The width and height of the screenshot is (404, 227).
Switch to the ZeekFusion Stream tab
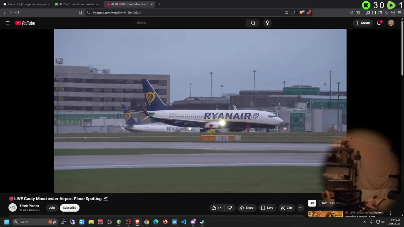[78, 4]
